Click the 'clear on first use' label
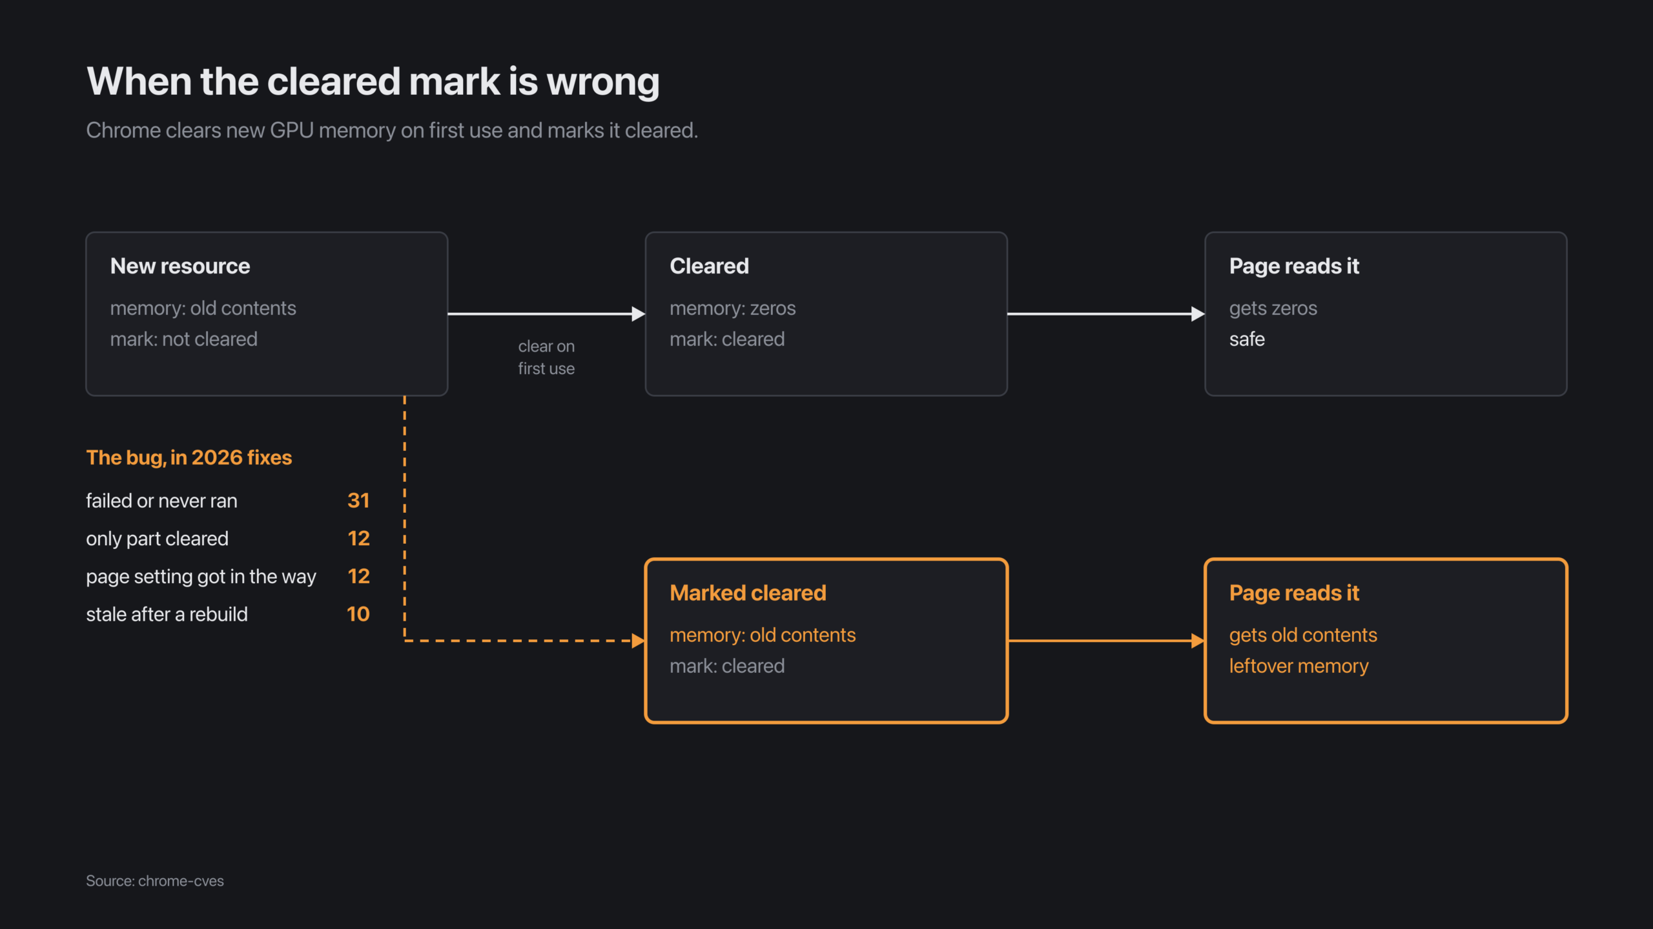The image size is (1653, 929). 546,357
